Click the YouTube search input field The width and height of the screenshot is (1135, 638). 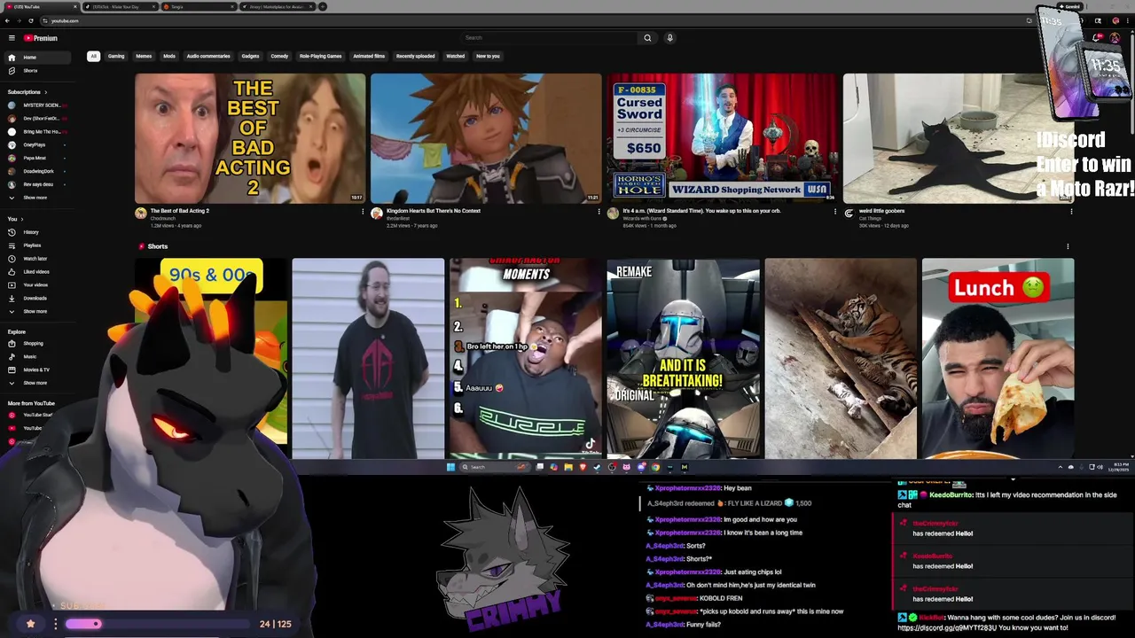point(549,38)
